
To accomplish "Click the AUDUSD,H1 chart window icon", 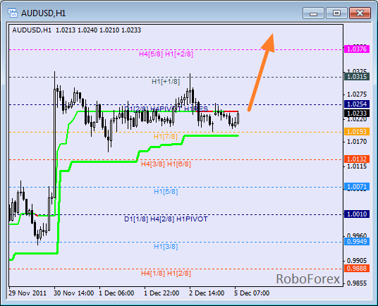I will tap(13, 13).
